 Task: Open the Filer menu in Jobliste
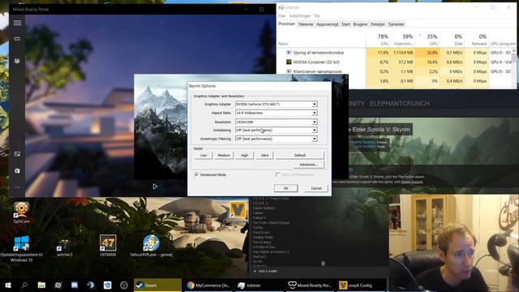pyautogui.click(x=281, y=16)
